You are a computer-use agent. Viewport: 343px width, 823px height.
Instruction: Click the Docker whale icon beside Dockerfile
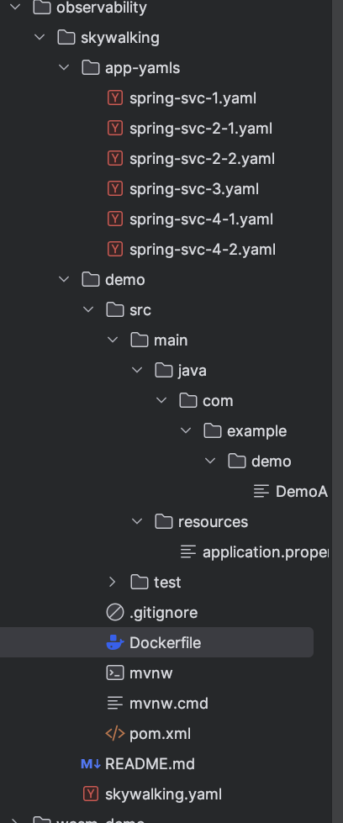[115, 642]
